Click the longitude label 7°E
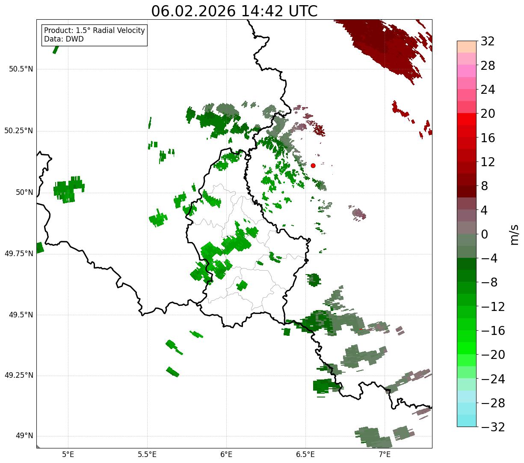The width and height of the screenshot is (524, 463). click(385, 454)
